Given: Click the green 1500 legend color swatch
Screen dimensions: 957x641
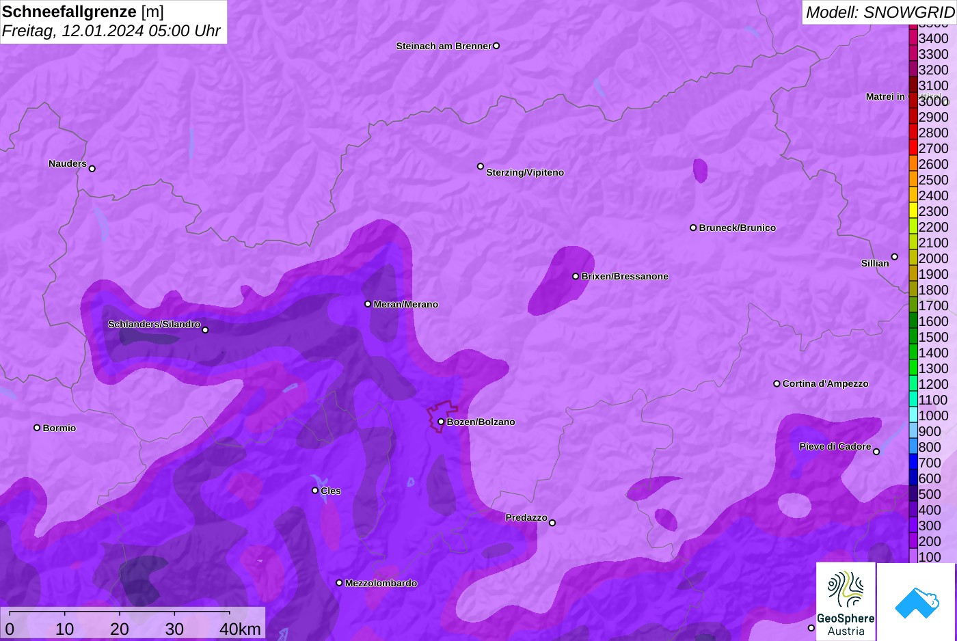Looking at the screenshot, I should (913, 337).
